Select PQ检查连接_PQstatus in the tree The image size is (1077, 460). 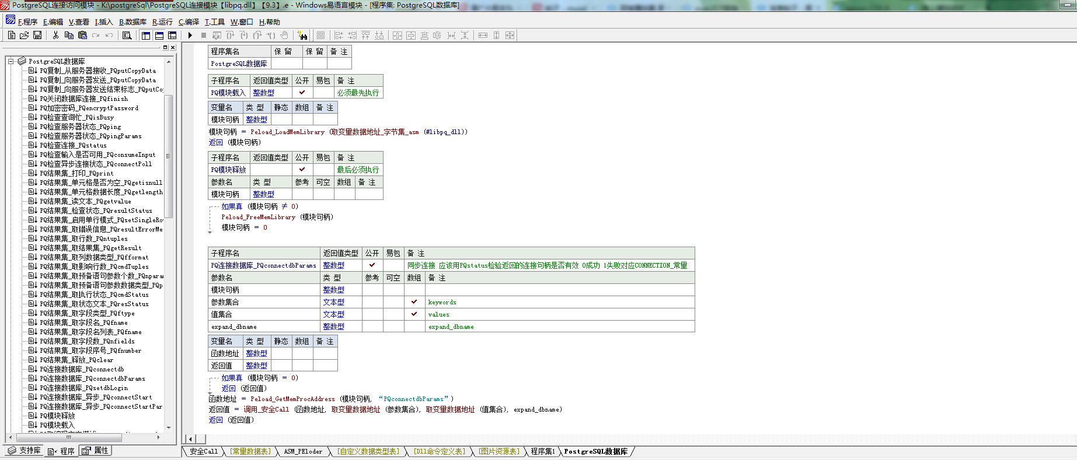[x=73, y=145]
